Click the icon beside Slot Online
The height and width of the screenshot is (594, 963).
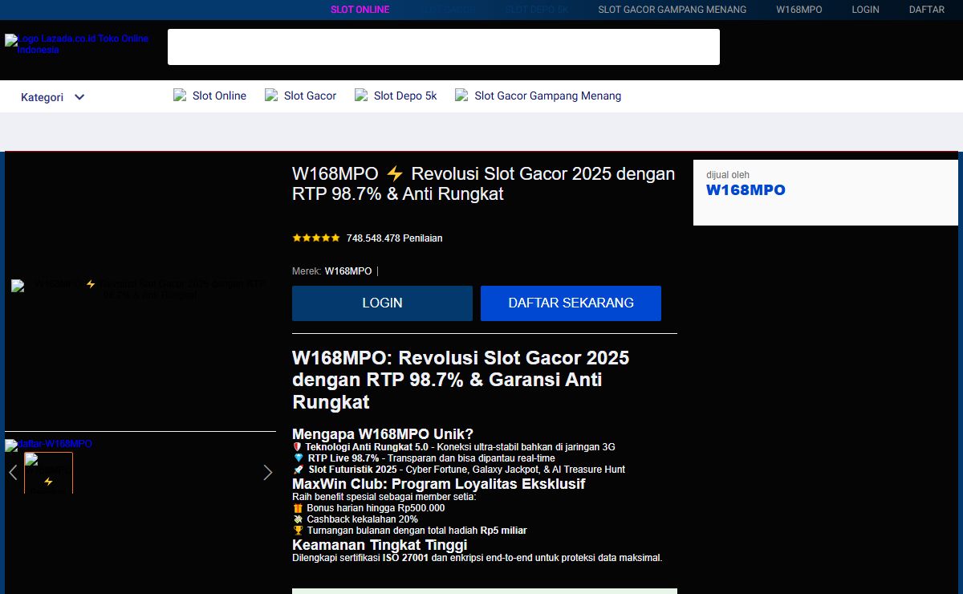(180, 95)
